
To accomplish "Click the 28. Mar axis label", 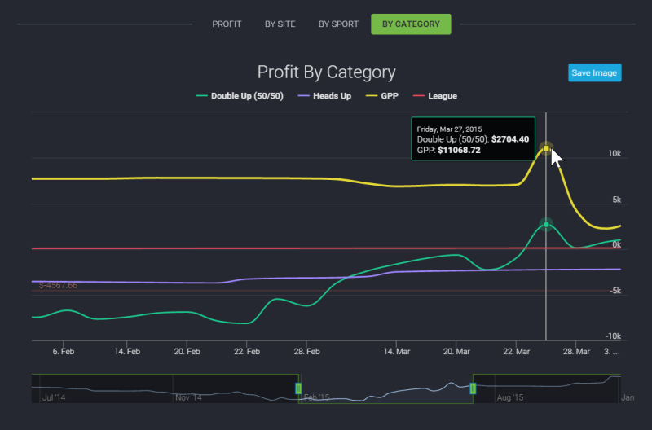I will pos(576,352).
